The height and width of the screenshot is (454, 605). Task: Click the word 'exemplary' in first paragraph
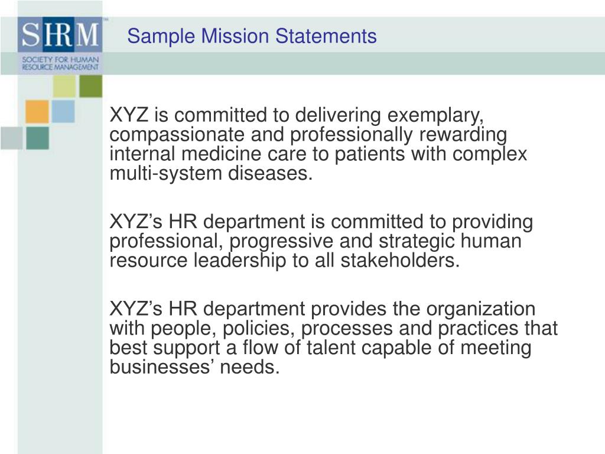click(x=435, y=115)
